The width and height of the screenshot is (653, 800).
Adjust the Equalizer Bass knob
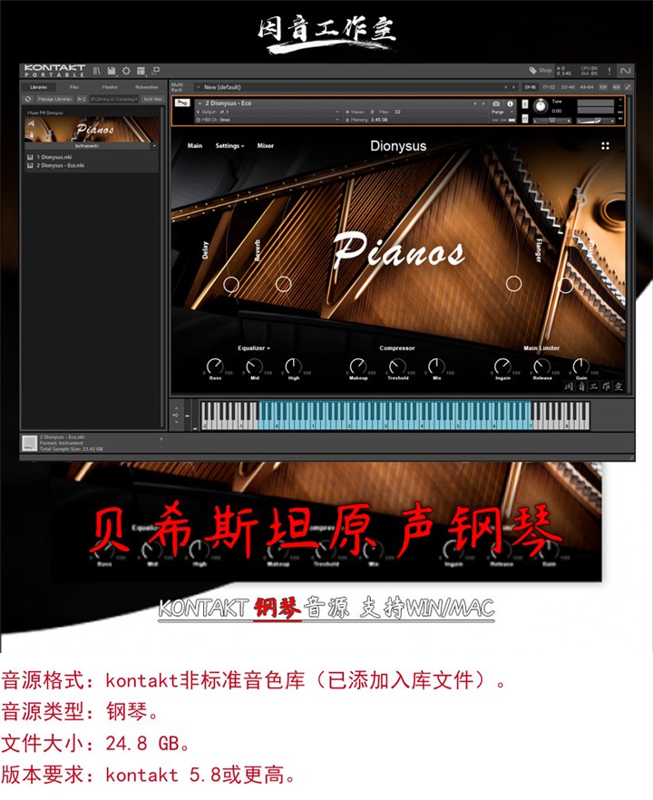215,366
